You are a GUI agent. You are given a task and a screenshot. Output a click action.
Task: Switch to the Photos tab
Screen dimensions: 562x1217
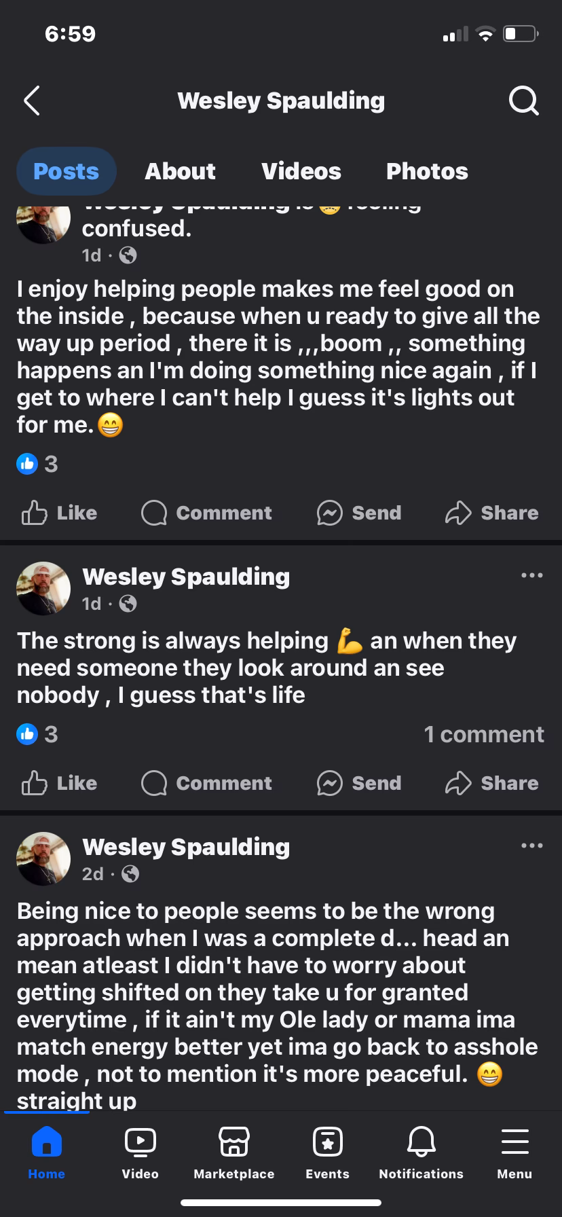[427, 171]
